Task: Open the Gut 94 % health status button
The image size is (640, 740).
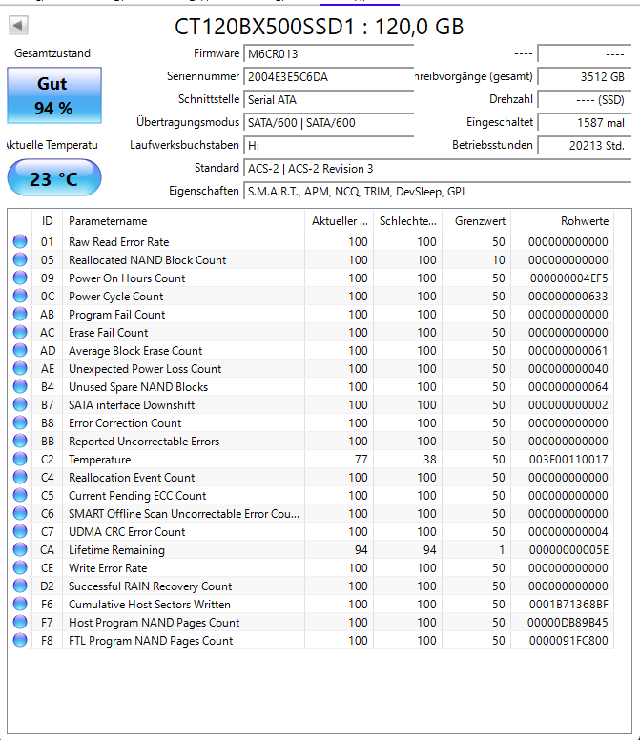Action: pyautogui.click(x=54, y=95)
